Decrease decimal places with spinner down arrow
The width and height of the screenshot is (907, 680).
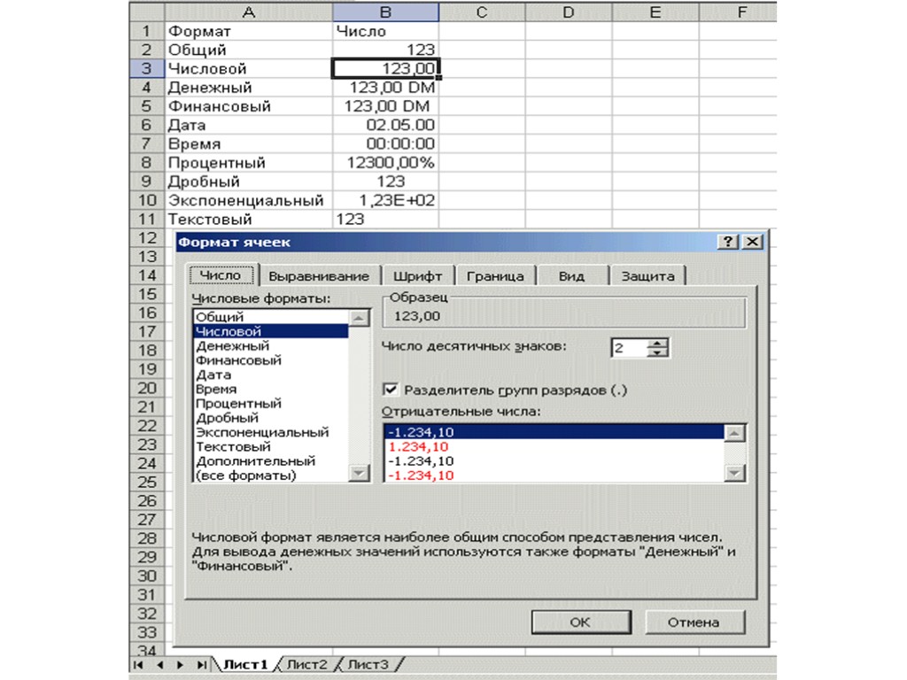(657, 352)
